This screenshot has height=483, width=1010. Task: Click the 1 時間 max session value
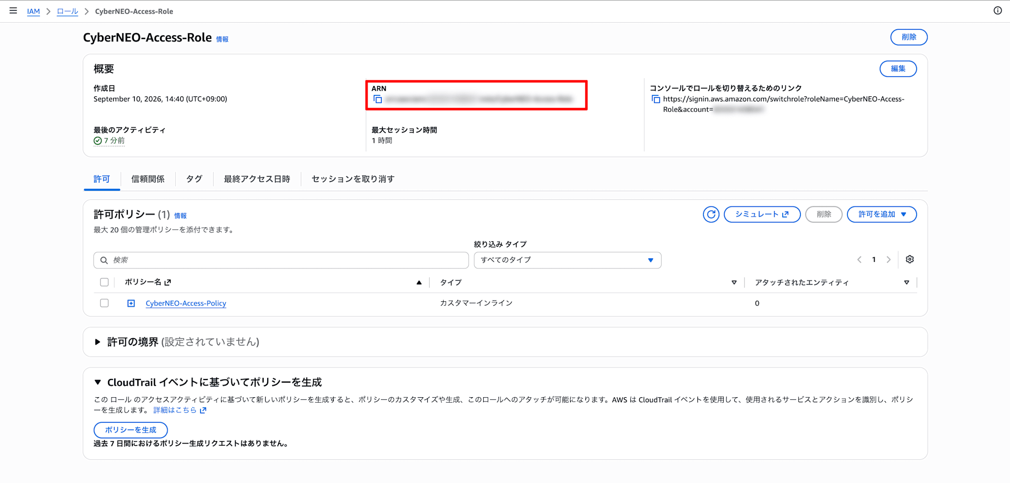(382, 141)
